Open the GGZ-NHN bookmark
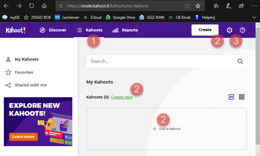Image resolution: width=260 pixels, height=156 pixels. tap(152, 17)
